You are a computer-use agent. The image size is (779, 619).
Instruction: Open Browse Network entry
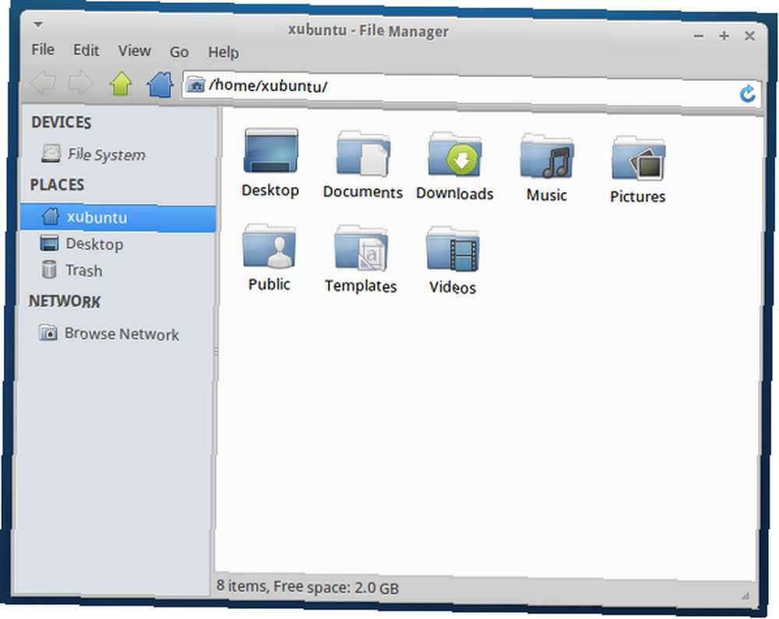click(122, 333)
